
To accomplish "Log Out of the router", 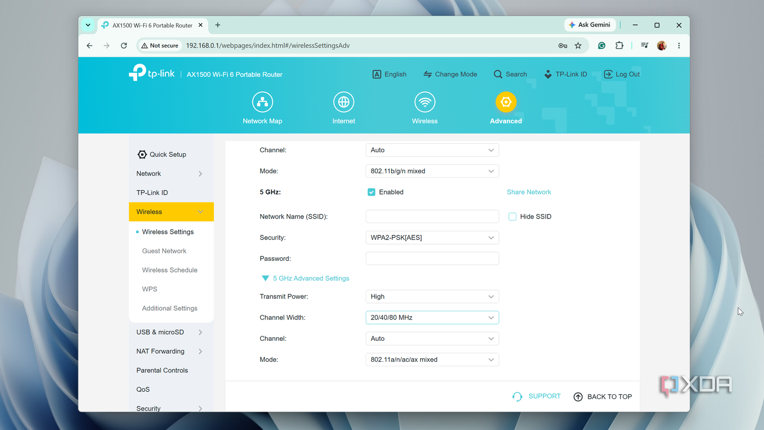I will [x=622, y=74].
